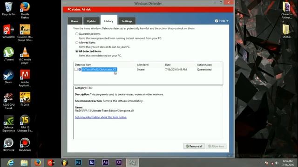Click the taskbar clock showing 6:16 AM

(x=288, y=163)
